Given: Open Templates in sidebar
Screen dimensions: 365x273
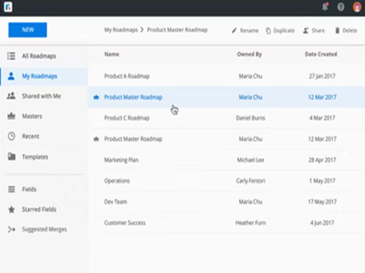Looking at the screenshot, I should pos(35,157).
